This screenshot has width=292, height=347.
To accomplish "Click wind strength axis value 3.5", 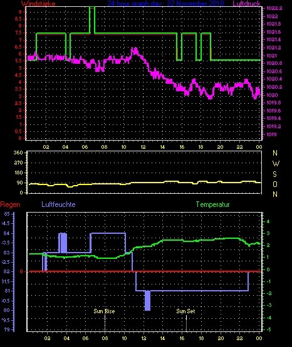I will coord(18,89).
